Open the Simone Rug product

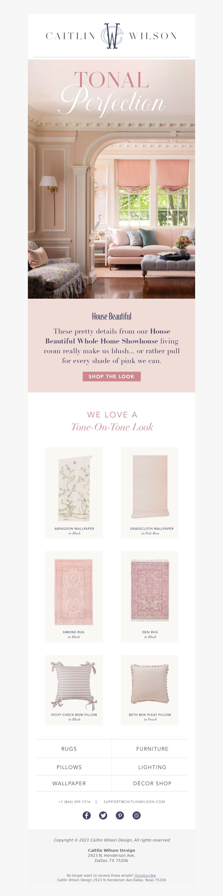click(74, 596)
